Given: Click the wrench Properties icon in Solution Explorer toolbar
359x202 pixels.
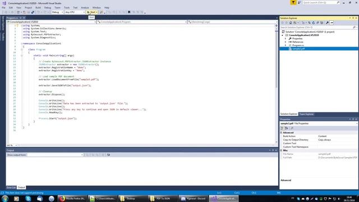Looking at the screenshot, I should [327, 22].
